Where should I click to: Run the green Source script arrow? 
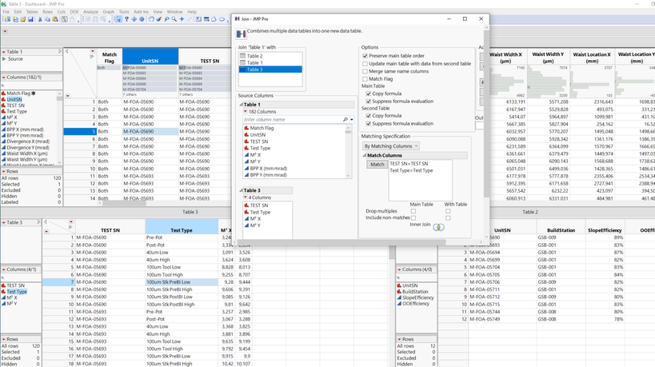(x=4, y=59)
